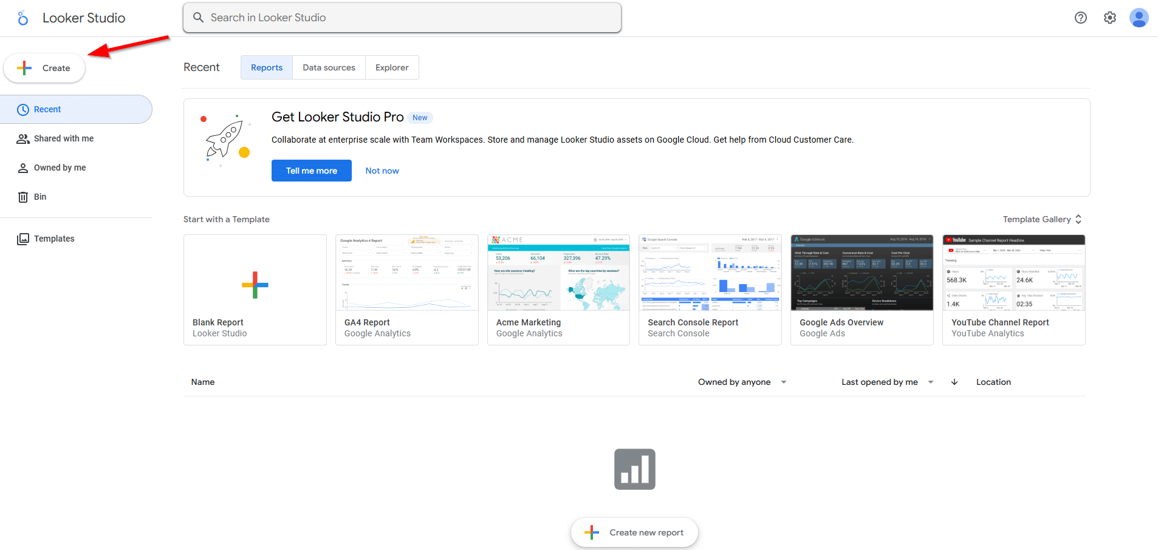
Task: Click the Name column header
Action: [203, 382]
